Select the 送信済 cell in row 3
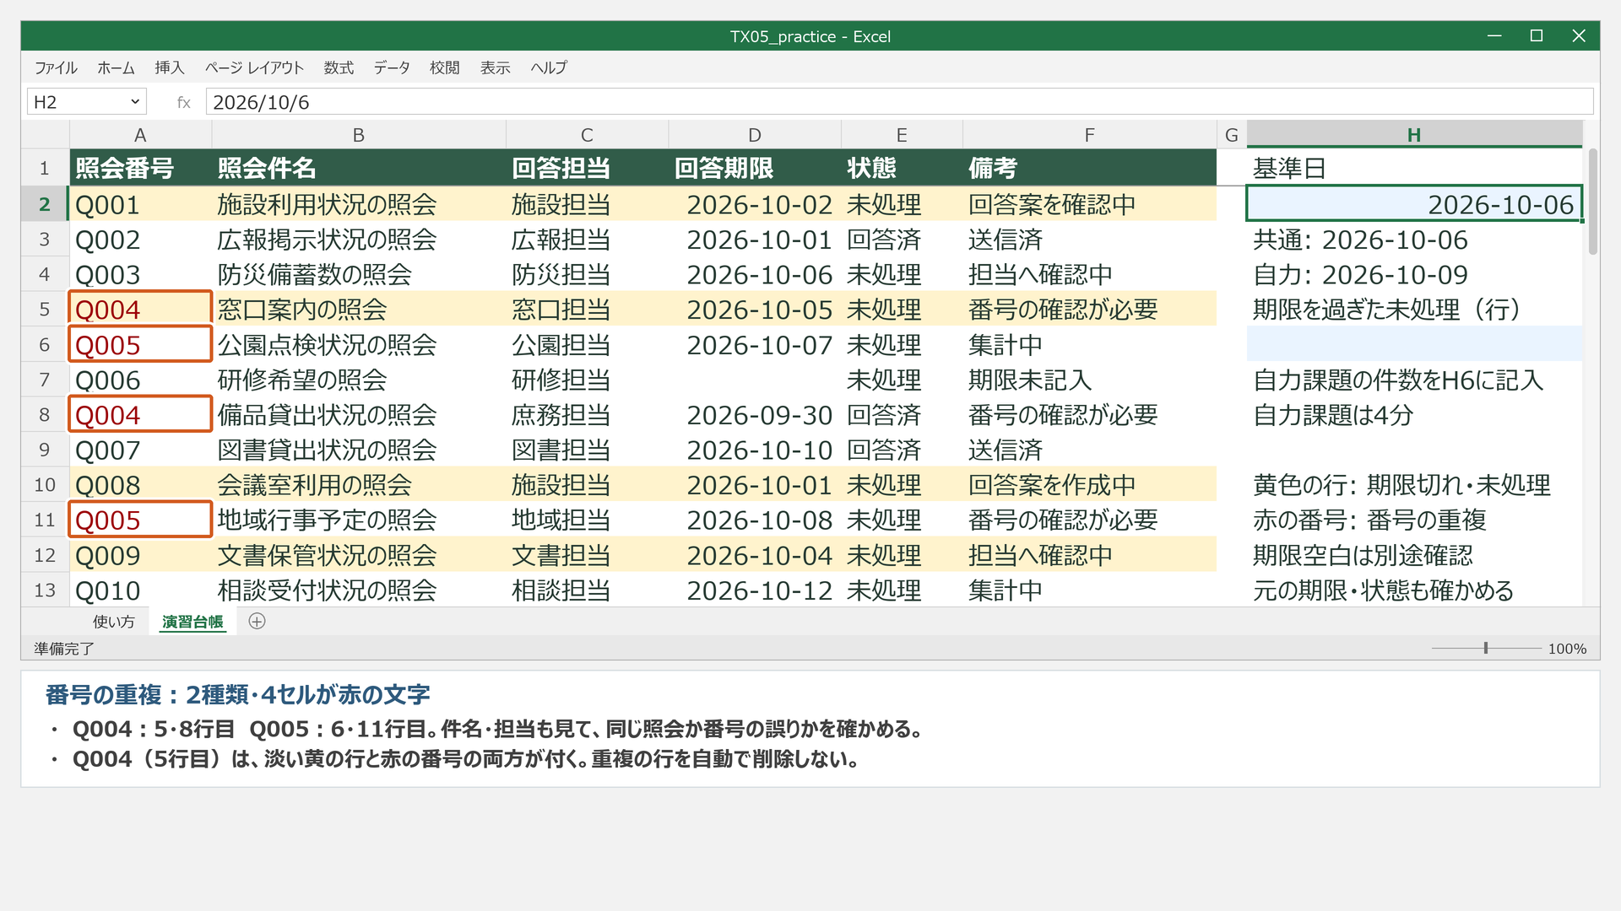The image size is (1621, 911). [1089, 240]
